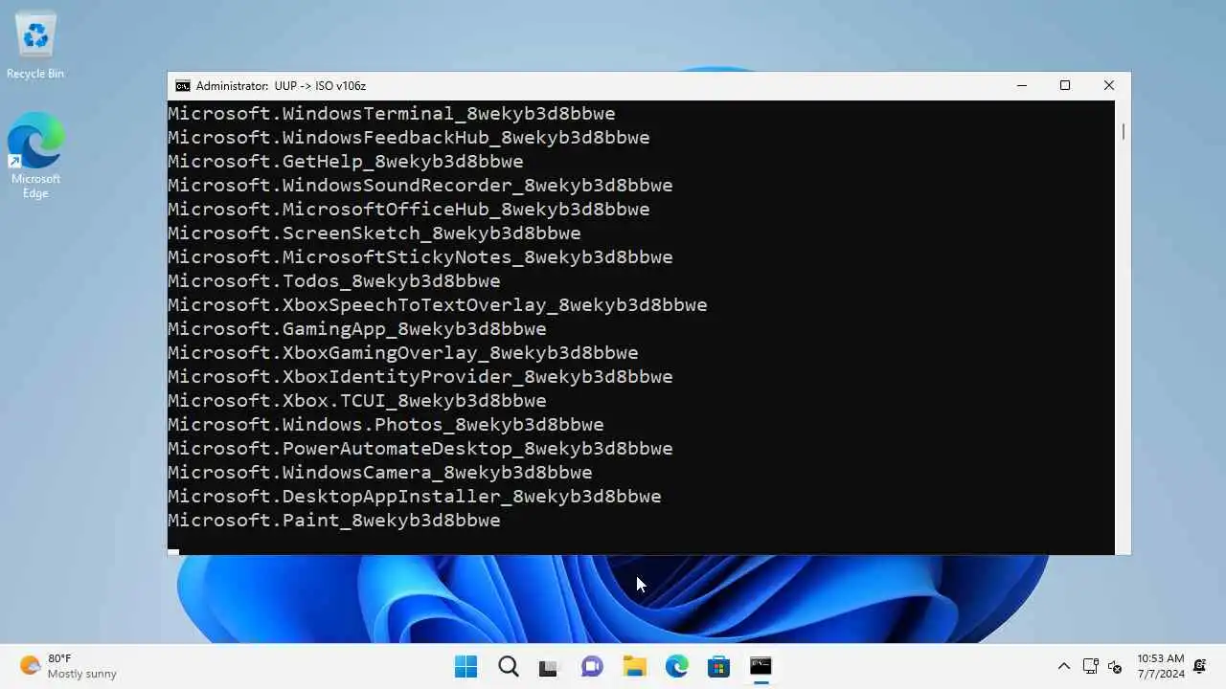The width and height of the screenshot is (1226, 689).
Task: Close the UUP -> ISO console window
Action: click(x=1109, y=85)
